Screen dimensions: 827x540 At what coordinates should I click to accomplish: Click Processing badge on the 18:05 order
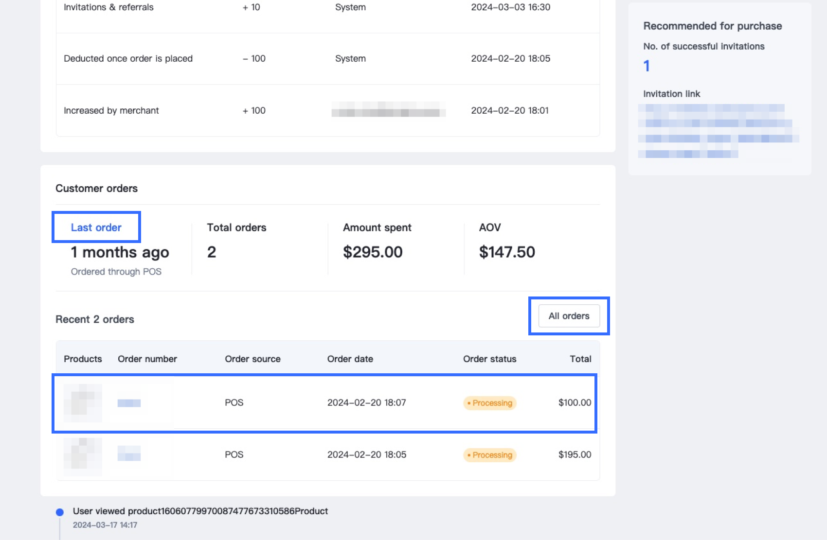(490, 455)
